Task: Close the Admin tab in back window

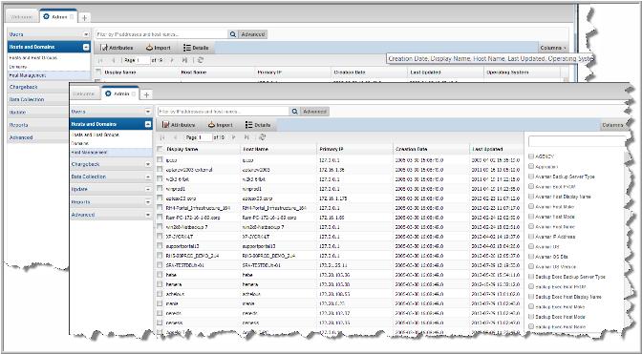Action: click(72, 17)
